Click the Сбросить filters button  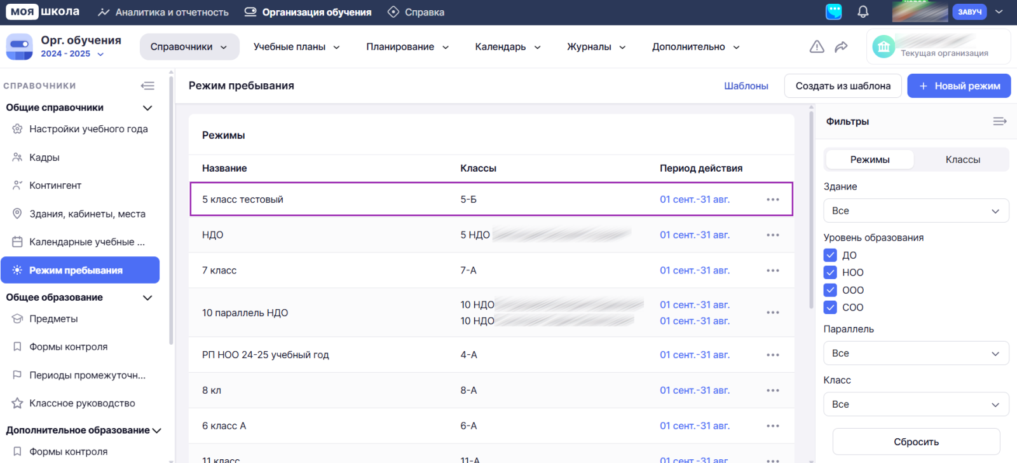pyautogui.click(x=916, y=441)
